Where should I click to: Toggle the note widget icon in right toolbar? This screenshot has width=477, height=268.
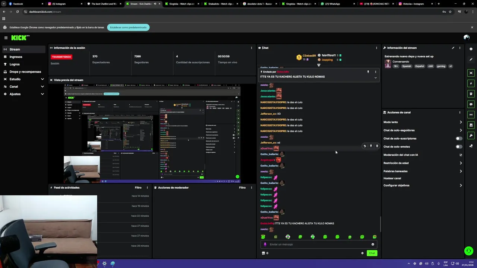(x=471, y=94)
